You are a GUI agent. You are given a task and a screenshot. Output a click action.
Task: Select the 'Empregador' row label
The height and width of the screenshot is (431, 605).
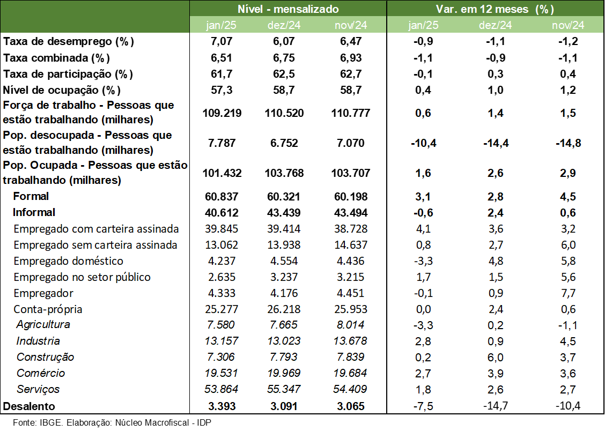coord(43,293)
